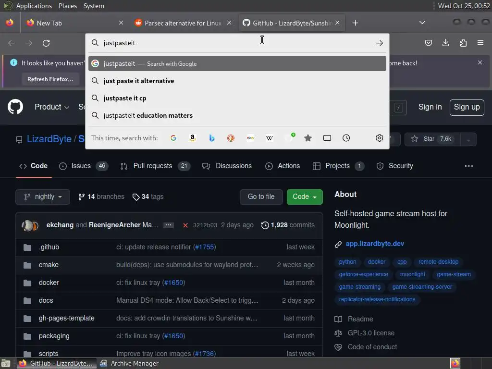Go back using the back arrow
This screenshot has height=369, width=492.
[12, 43]
